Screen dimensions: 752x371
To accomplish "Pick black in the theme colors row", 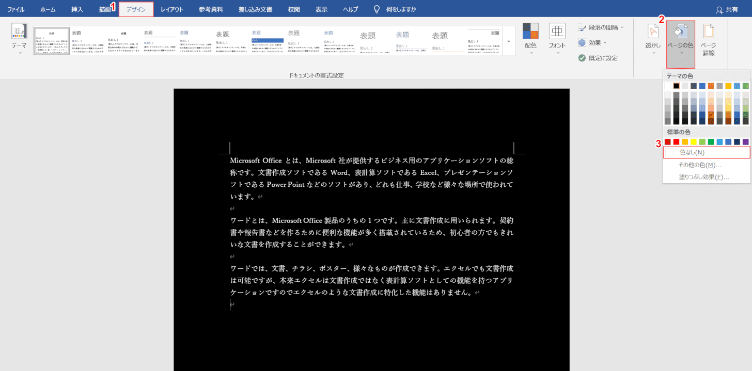I will click(677, 86).
